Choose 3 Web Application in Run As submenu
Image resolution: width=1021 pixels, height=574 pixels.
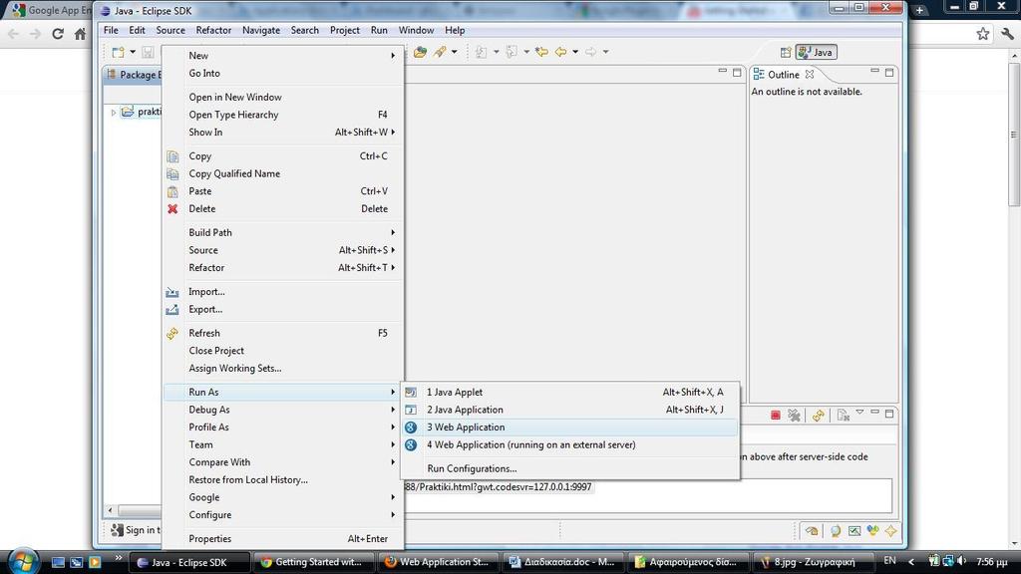tap(569, 428)
